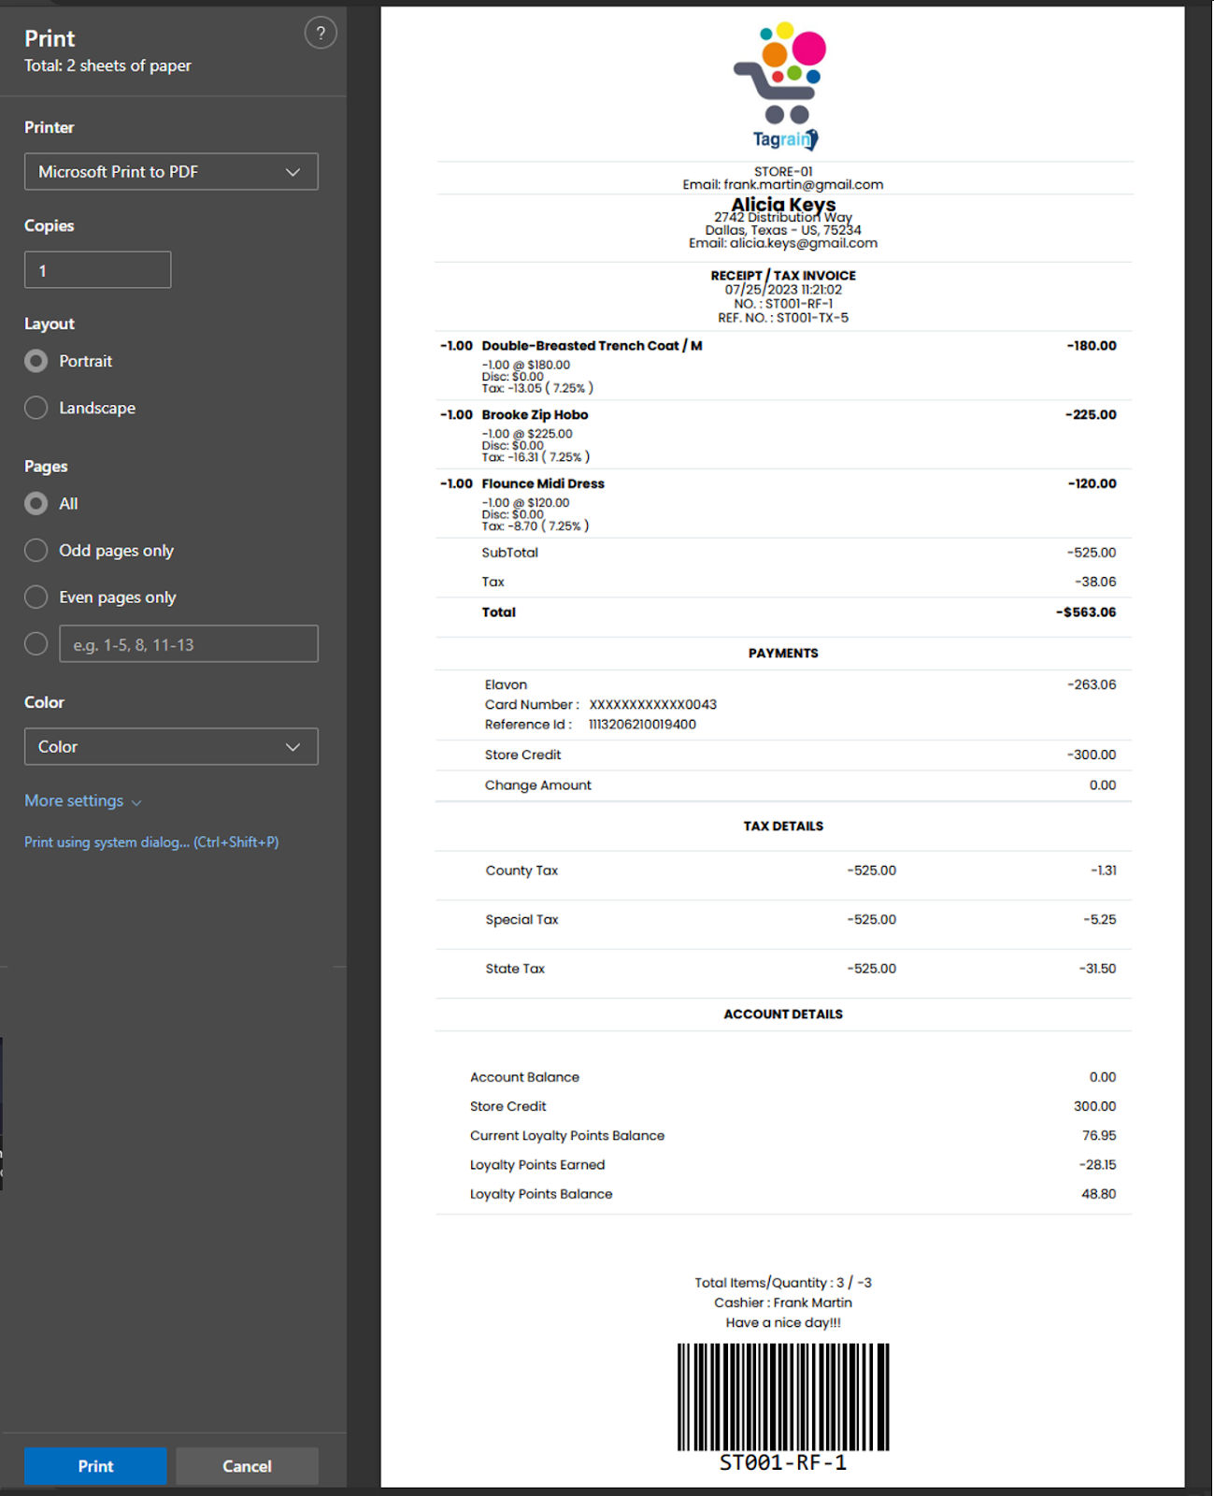Open Print using system dialog link
1214x1496 pixels.
[151, 842]
